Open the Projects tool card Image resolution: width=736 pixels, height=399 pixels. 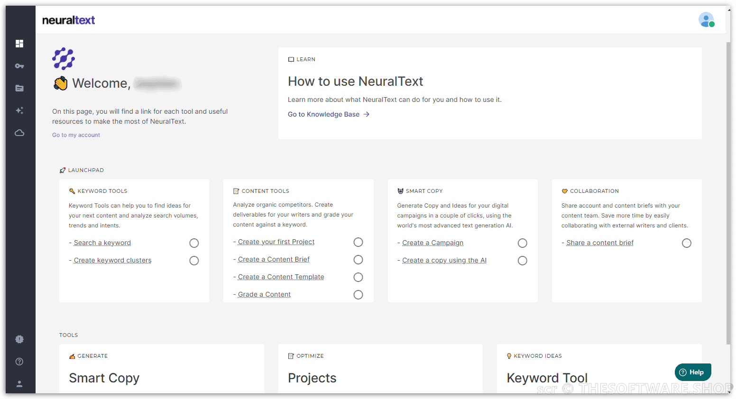tap(380, 369)
